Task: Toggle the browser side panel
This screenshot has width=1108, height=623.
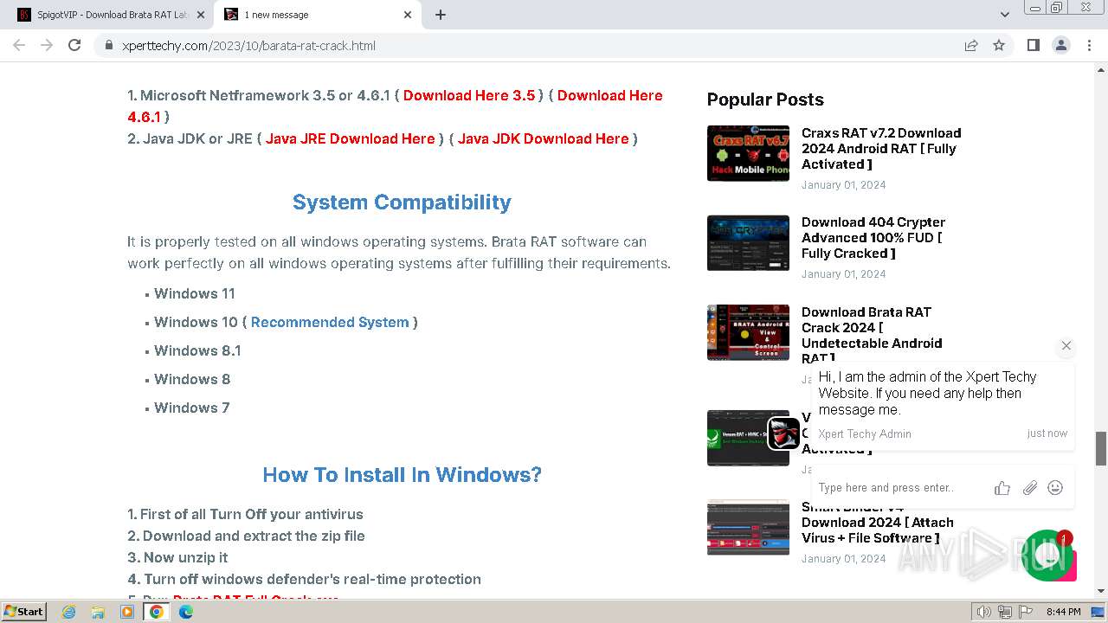Action: 1034,45
